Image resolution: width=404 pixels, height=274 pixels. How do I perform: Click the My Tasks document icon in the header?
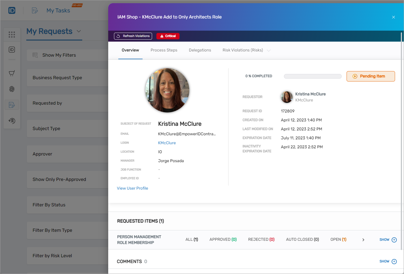[35, 10]
